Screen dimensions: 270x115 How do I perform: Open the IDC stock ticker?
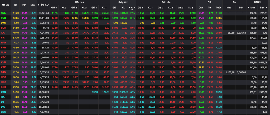(x=3, y=33)
